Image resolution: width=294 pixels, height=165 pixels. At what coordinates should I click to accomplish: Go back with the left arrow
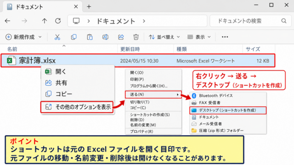click(x=7, y=21)
